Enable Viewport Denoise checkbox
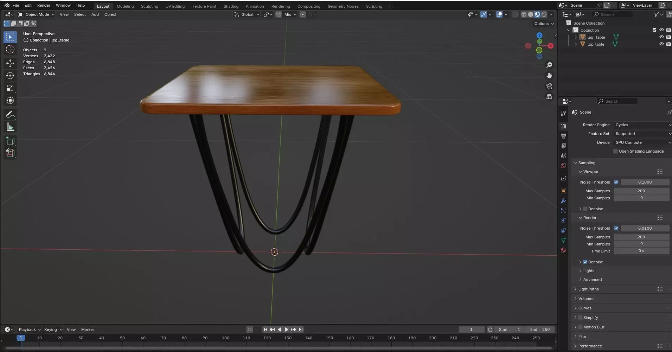This screenshot has width=672, height=352. point(585,209)
